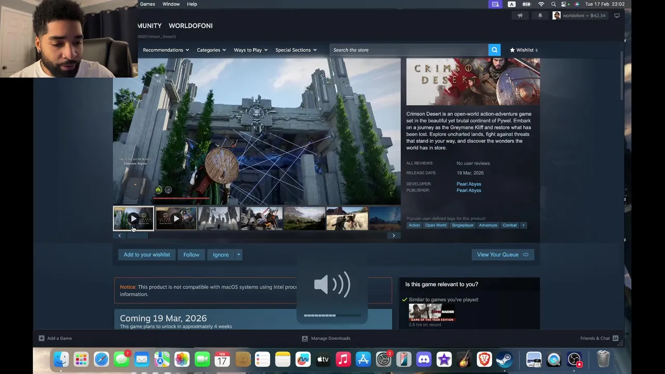The height and width of the screenshot is (374, 665).
Task: Expand more tags with the plus button
Action: (x=523, y=225)
